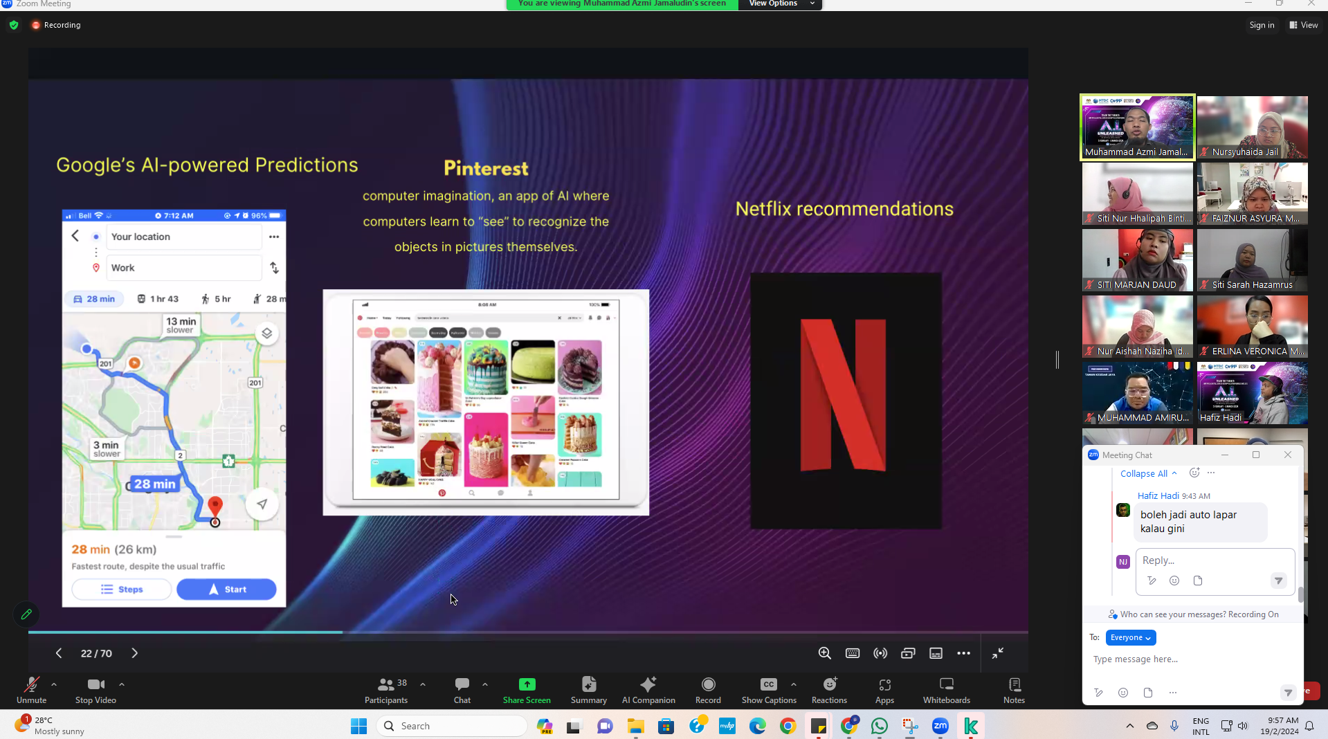Image resolution: width=1328 pixels, height=739 pixels.
Task: Open the Reactions panel
Action: click(x=829, y=690)
